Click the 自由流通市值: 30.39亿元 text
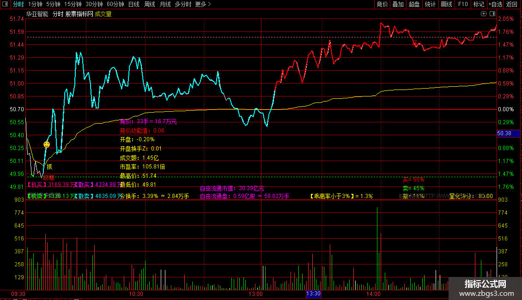The width and height of the screenshot is (522, 300). click(x=232, y=189)
